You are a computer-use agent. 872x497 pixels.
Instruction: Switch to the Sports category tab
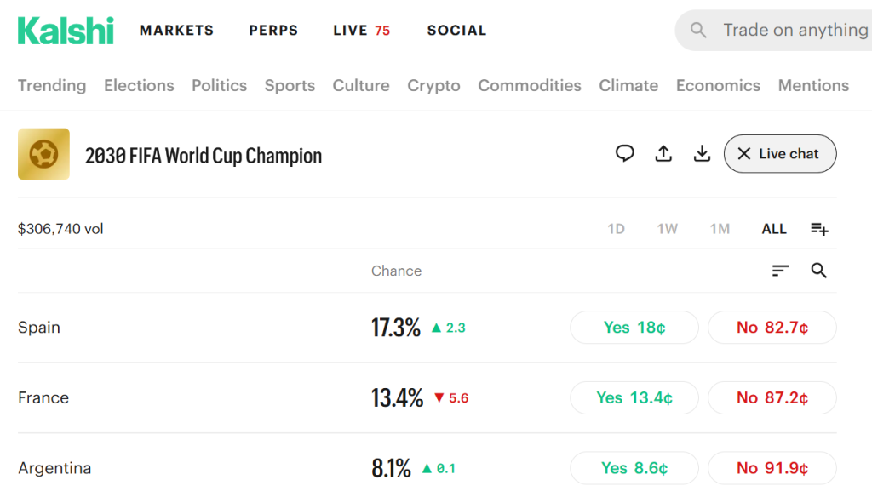(x=290, y=85)
